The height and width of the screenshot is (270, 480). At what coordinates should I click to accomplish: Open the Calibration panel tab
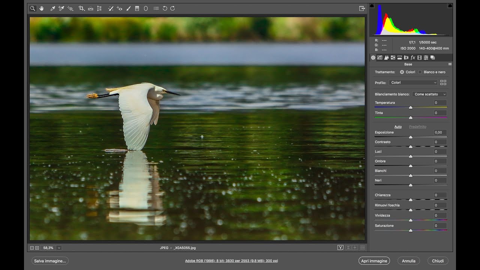(x=420, y=57)
